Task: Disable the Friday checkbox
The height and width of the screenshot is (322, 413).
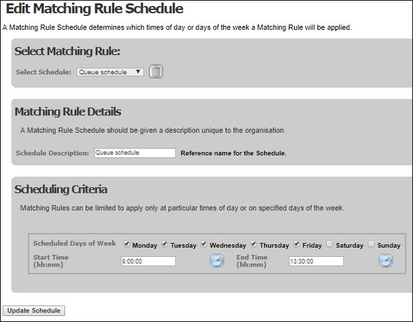Action: (x=297, y=244)
